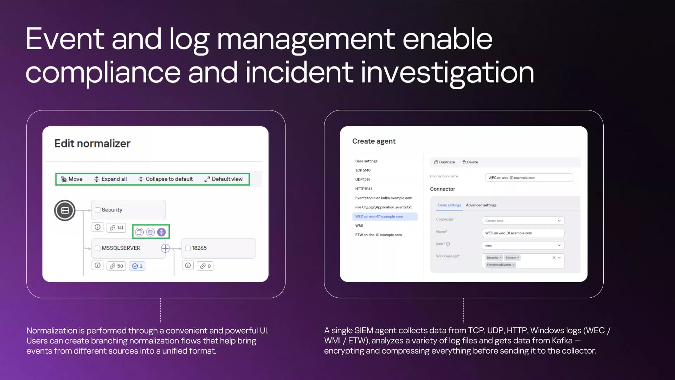
Task: Open info icon below Security node
Action: click(x=98, y=227)
